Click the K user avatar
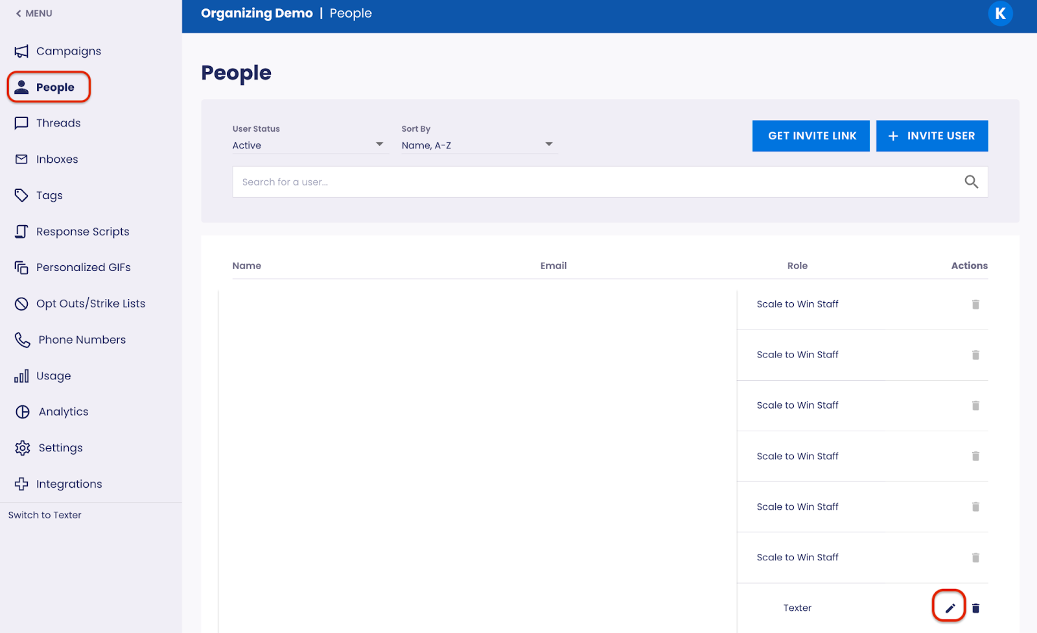Screen dimensions: 1037x633 tap(1000, 13)
